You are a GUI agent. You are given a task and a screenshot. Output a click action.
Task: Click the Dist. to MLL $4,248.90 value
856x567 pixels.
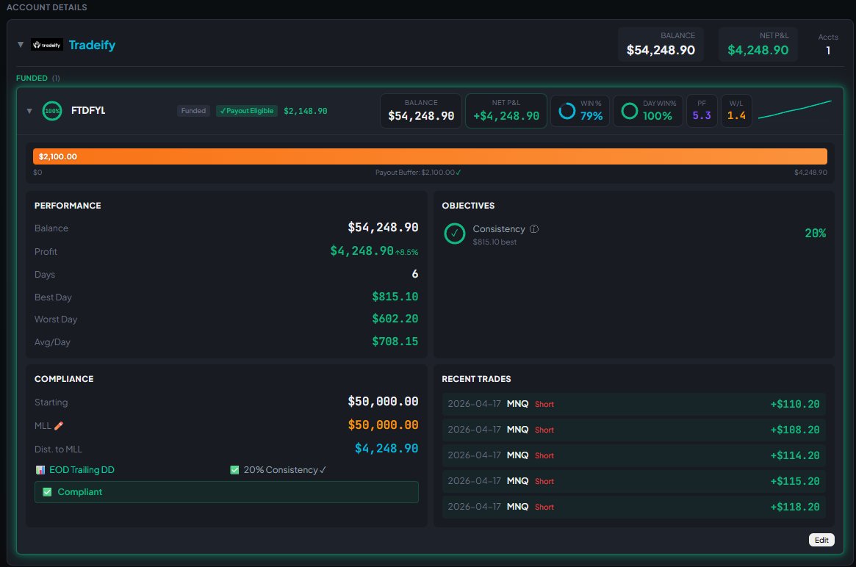(386, 449)
